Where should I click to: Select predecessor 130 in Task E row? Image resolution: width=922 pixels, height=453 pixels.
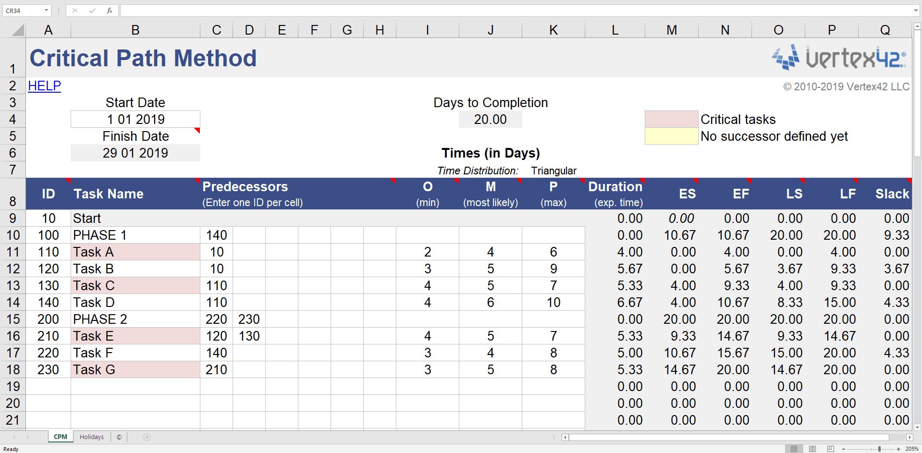pos(249,336)
